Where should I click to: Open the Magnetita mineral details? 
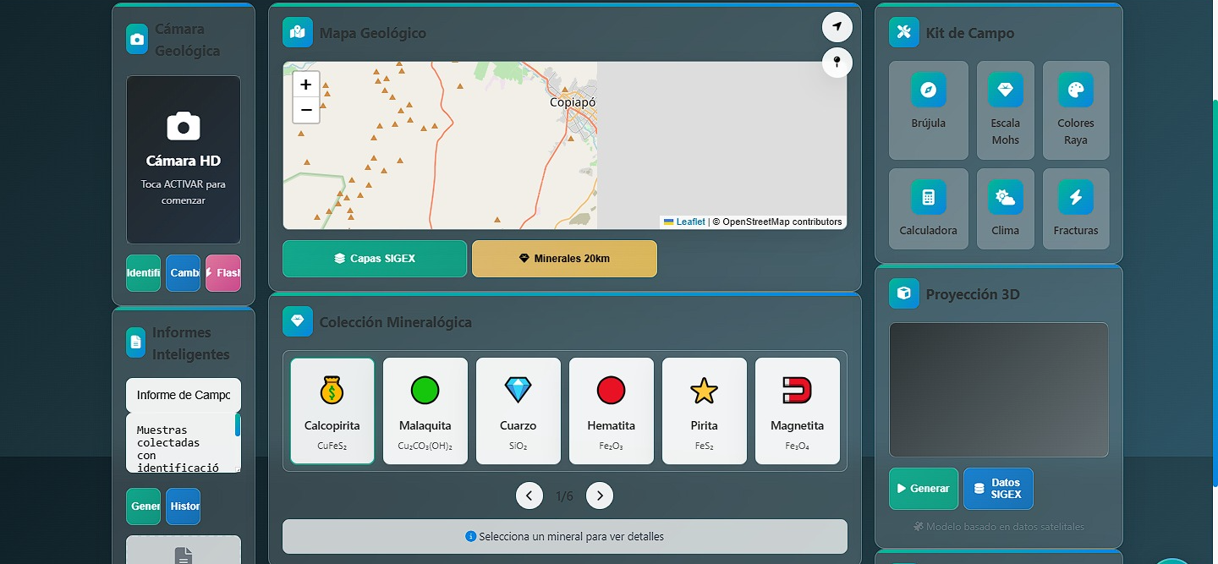797,411
